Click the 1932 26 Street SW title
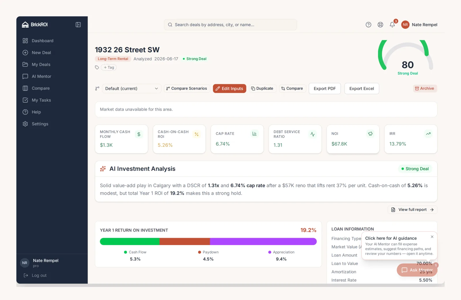This screenshot has width=461, height=300. 127,50
